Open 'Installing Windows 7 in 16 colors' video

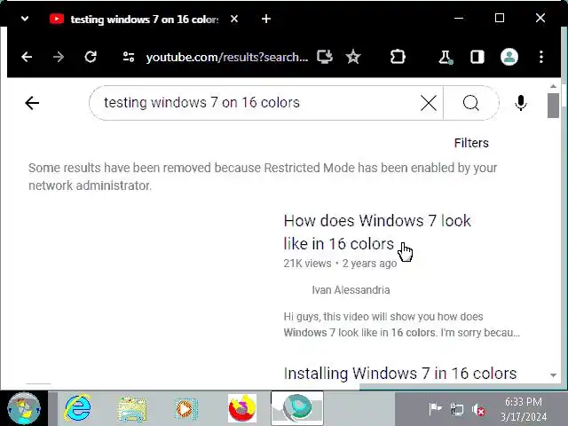(400, 373)
